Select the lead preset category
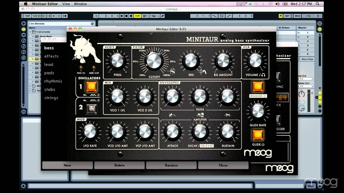Viewport: 344px width, 193px height. click(49, 65)
